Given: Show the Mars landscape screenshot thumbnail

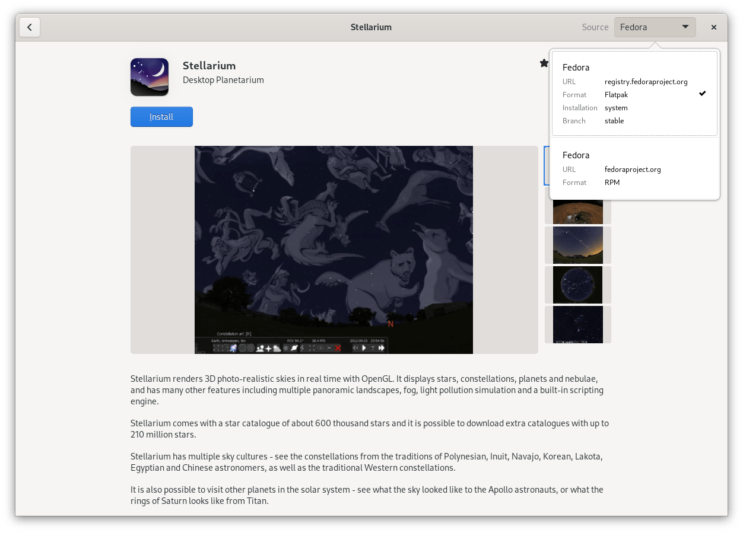Looking at the screenshot, I should [x=578, y=211].
